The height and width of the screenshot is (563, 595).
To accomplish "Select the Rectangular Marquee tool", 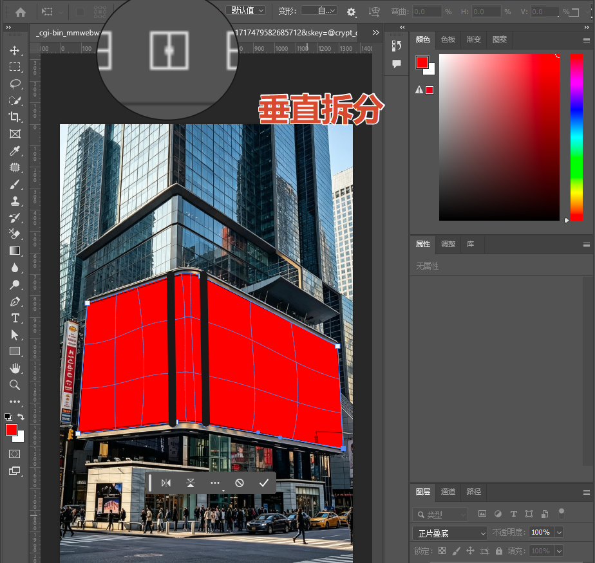I will pos(15,67).
